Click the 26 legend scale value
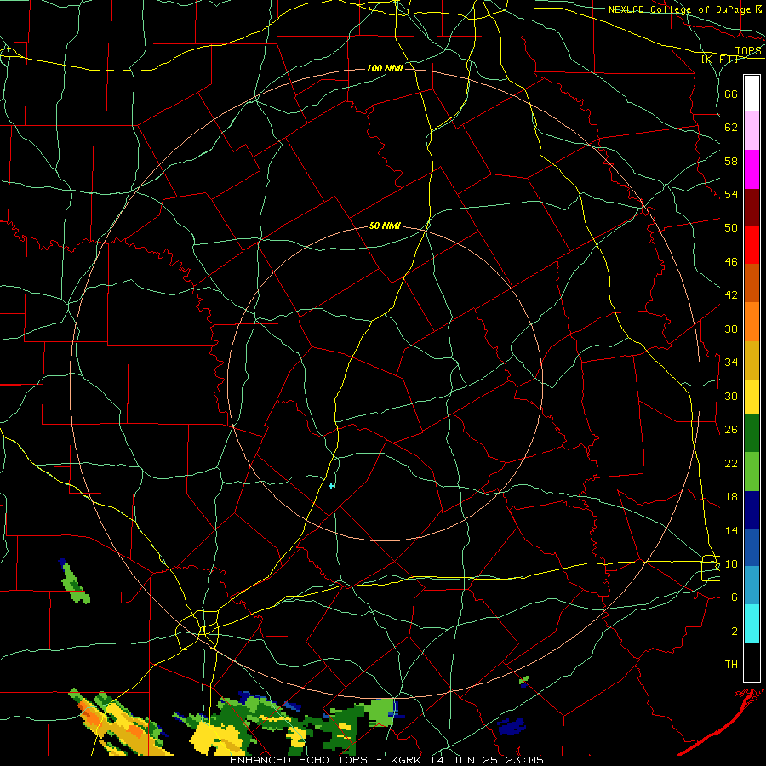 (731, 430)
